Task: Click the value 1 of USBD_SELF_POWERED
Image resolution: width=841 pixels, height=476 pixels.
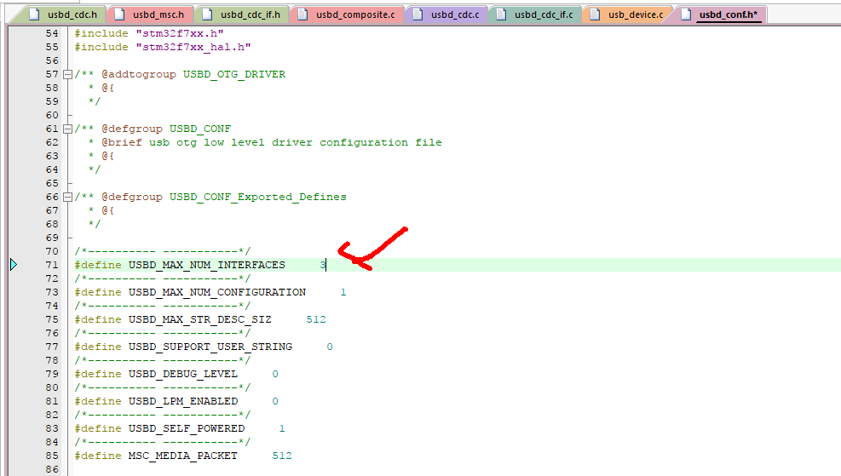Action: [x=282, y=428]
